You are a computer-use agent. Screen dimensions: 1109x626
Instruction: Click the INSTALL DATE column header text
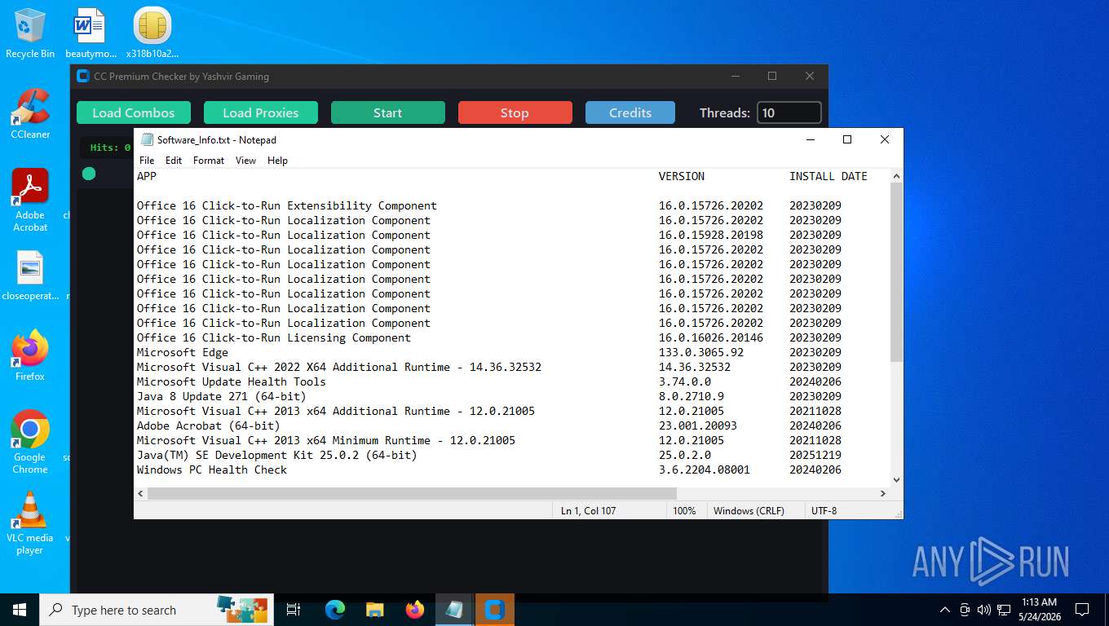pyautogui.click(x=828, y=176)
